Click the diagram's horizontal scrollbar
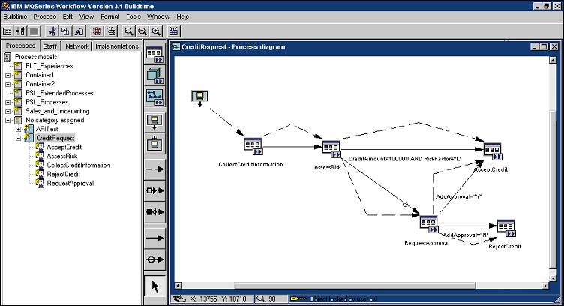The width and height of the screenshot is (564, 306). (360, 286)
